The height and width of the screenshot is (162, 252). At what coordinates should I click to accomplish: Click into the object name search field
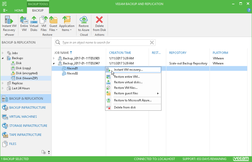coord(105,43)
